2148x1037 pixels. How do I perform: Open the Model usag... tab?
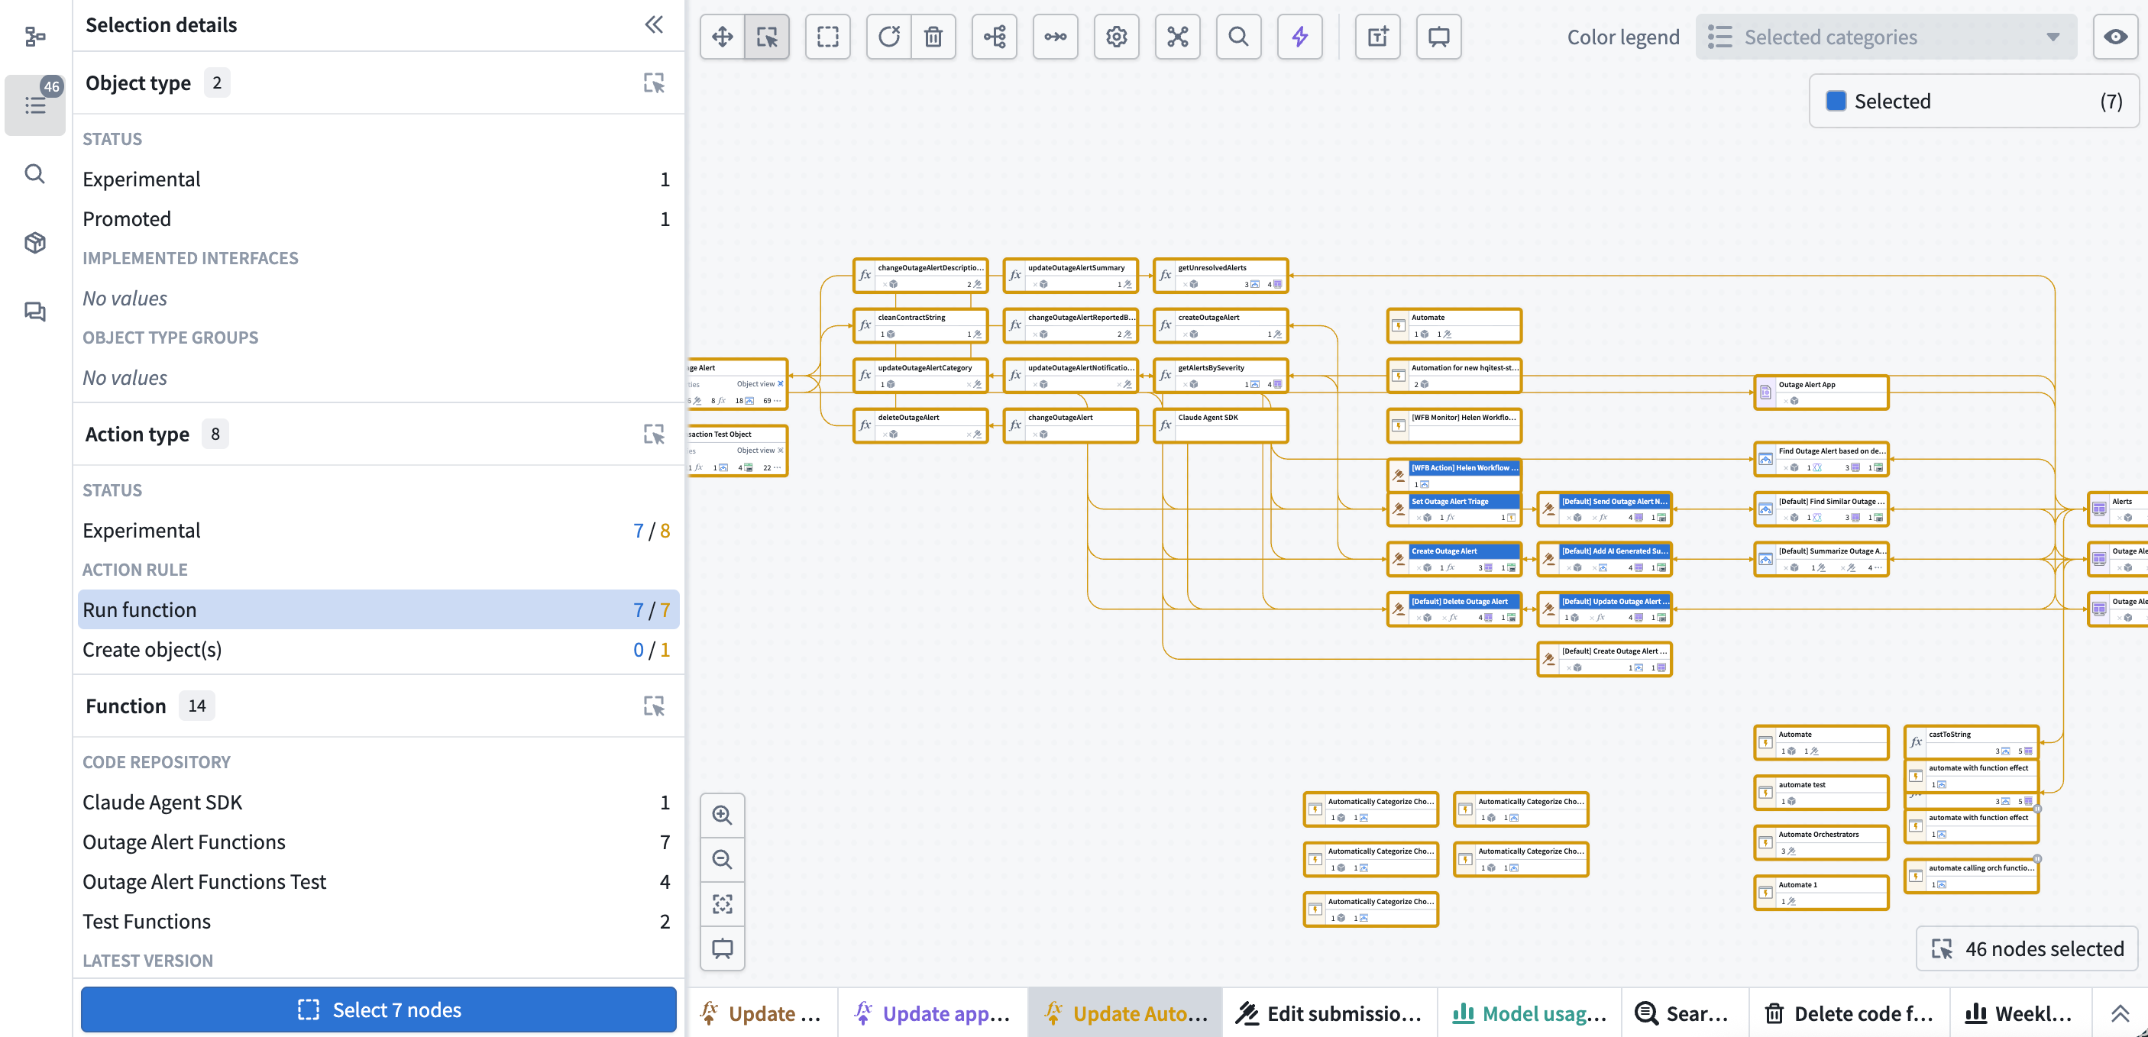[1529, 1013]
